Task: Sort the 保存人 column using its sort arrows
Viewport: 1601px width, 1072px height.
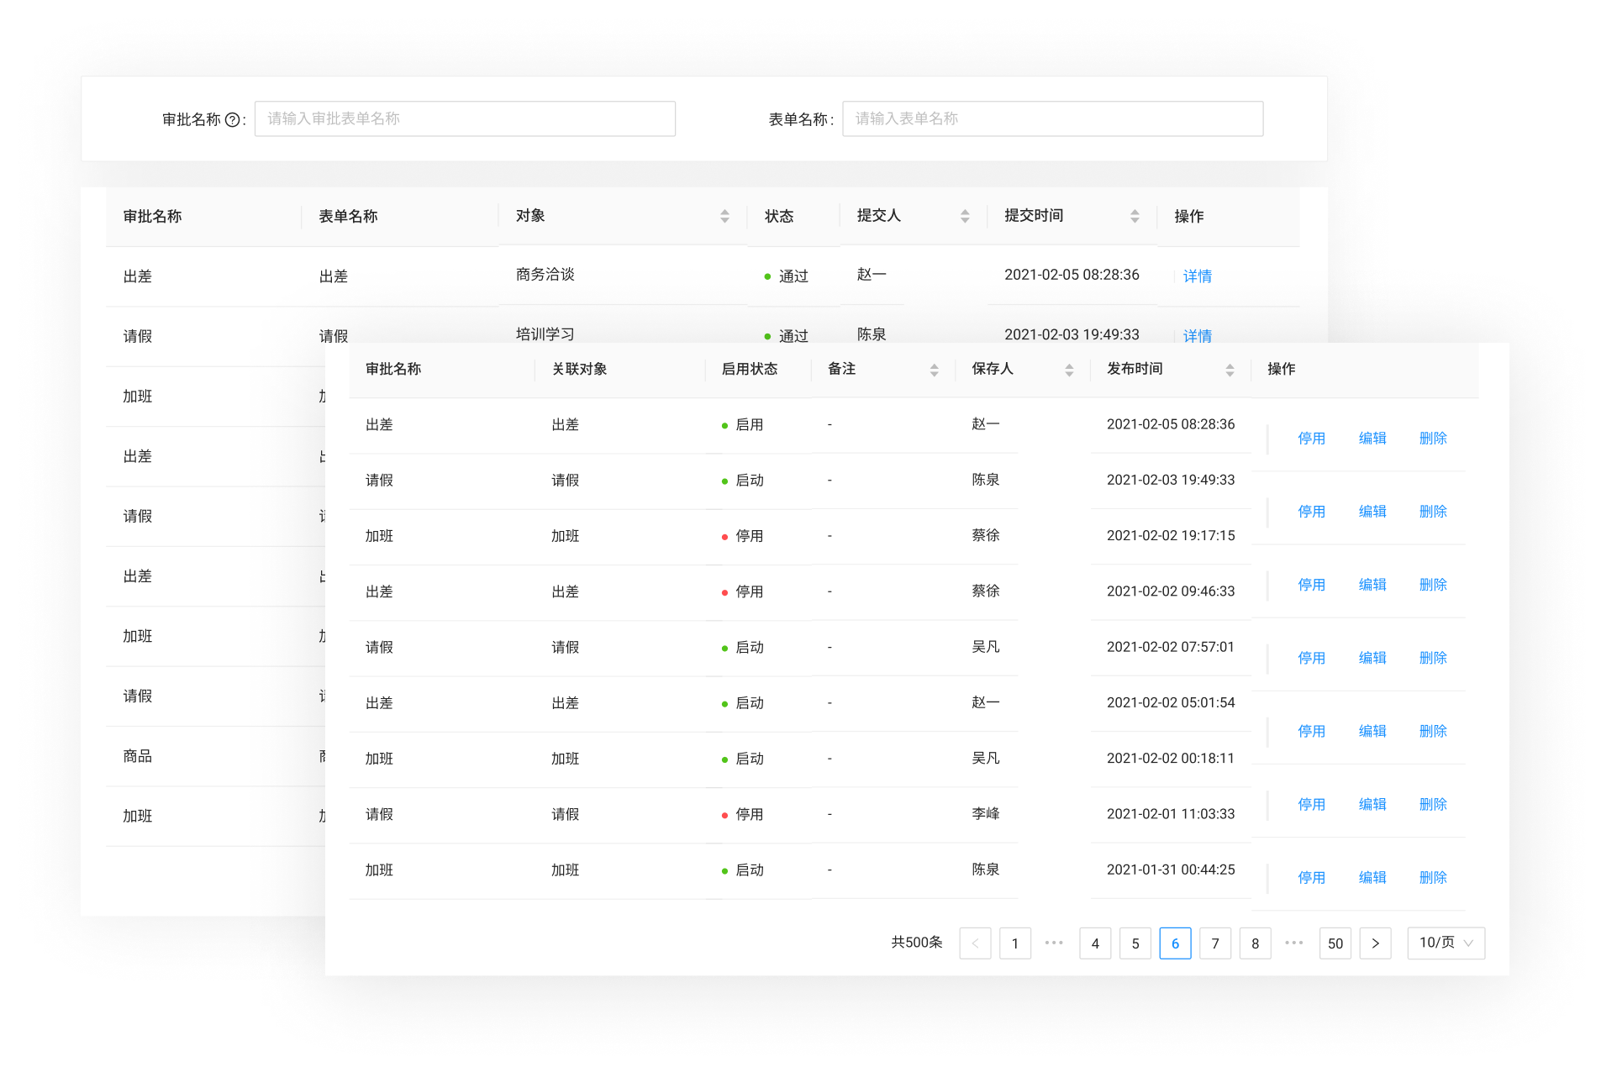Action: [x=1069, y=370]
